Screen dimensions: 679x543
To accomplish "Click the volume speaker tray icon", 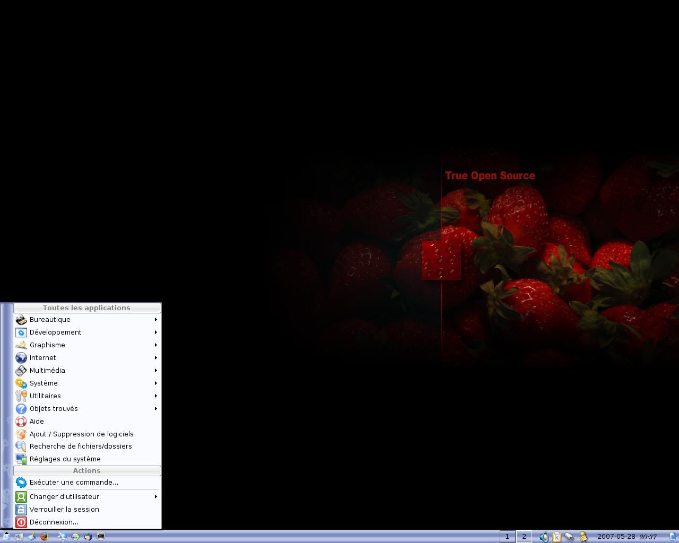I will [x=544, y=537].
